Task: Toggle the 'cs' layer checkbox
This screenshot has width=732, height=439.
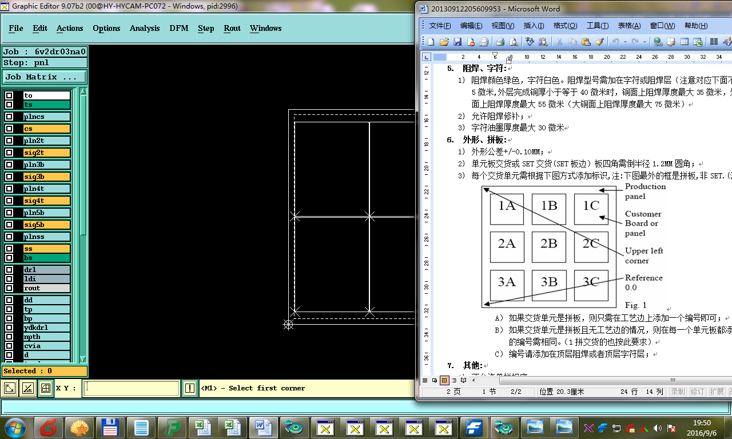Action: [10, 129]
